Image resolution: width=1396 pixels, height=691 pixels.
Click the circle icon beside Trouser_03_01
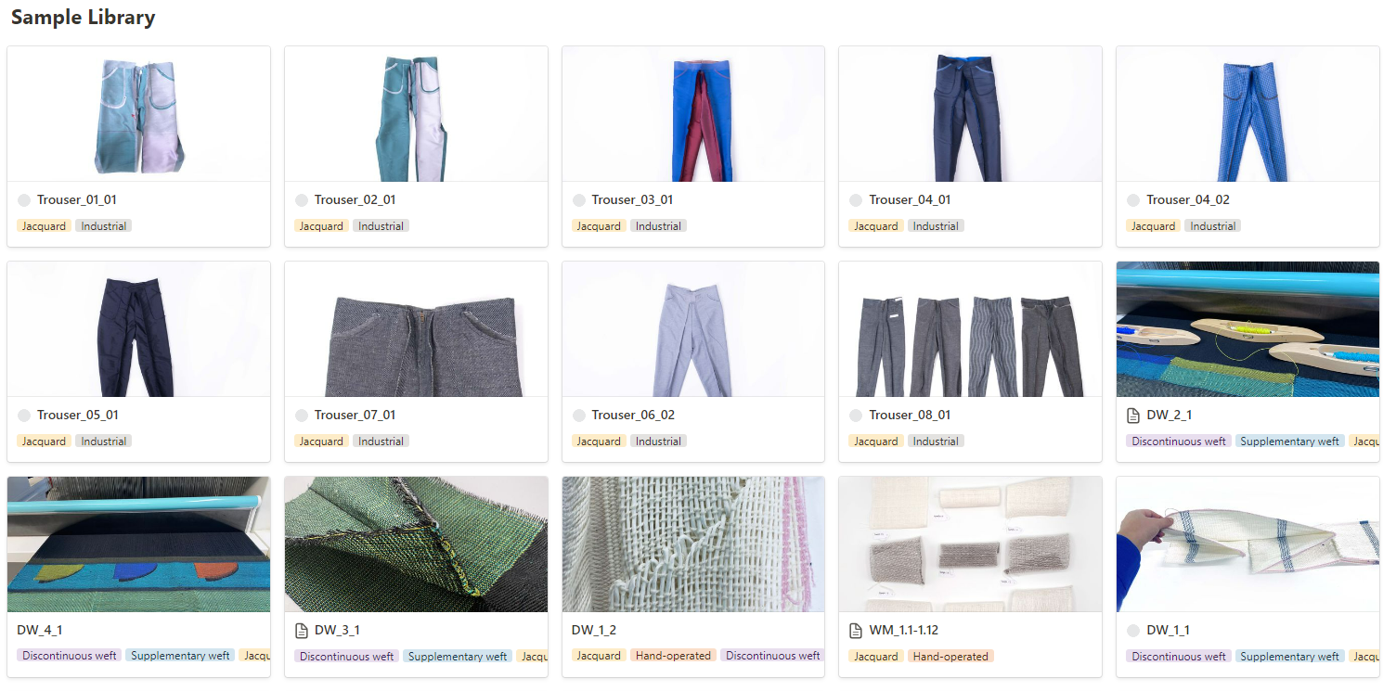pos(578,200)
